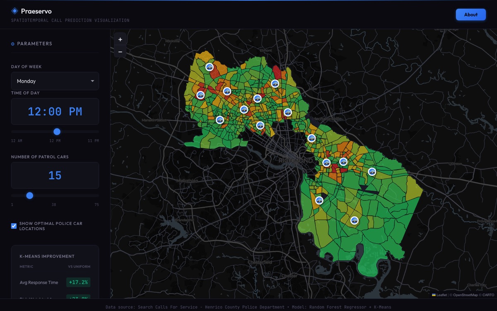The image size is (497, 311).
Task: Click the easternmost patrol car marker
Action: 372,171
